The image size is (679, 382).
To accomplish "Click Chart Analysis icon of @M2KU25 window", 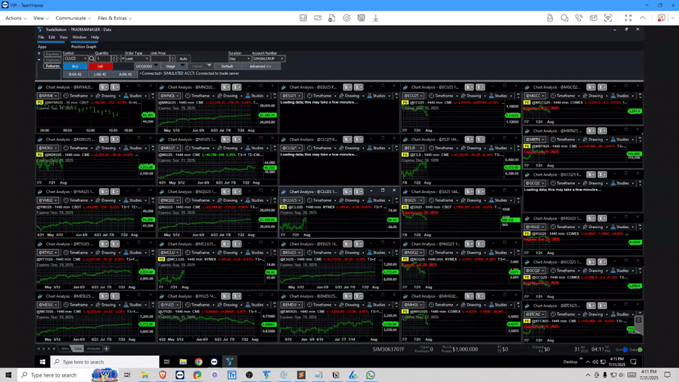I will point(40,139).
